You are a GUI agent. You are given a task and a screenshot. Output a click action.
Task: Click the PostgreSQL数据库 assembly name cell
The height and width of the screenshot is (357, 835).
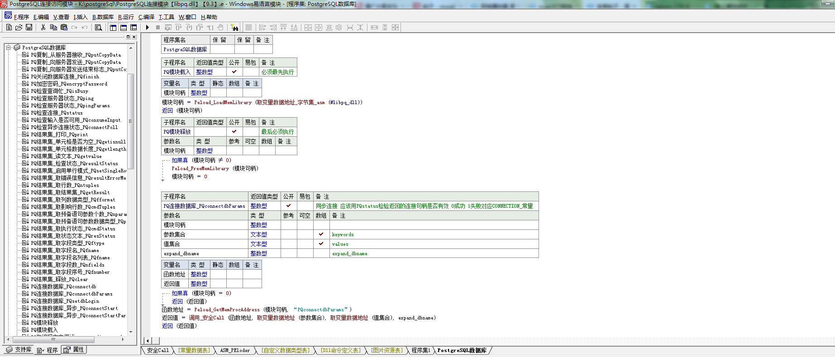(186, 49)
